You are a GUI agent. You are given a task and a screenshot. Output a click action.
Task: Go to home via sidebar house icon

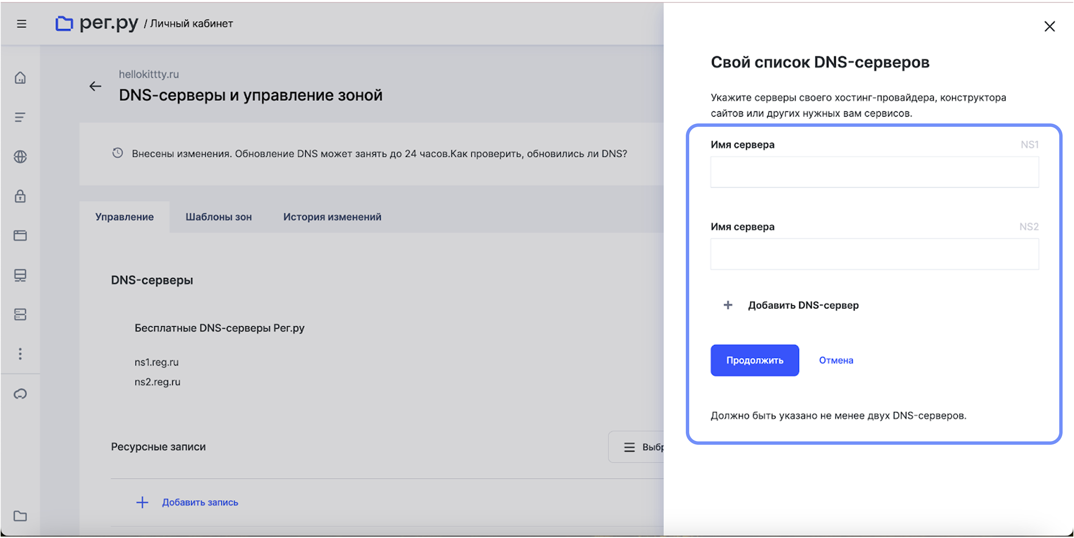[20, 78]
